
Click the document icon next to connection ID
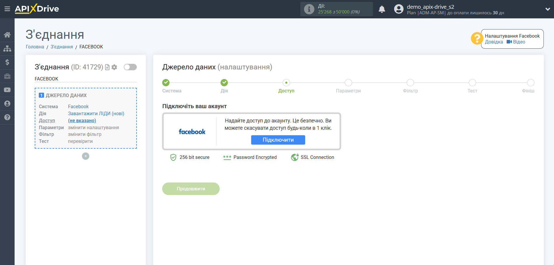click(x=107, y=67)
